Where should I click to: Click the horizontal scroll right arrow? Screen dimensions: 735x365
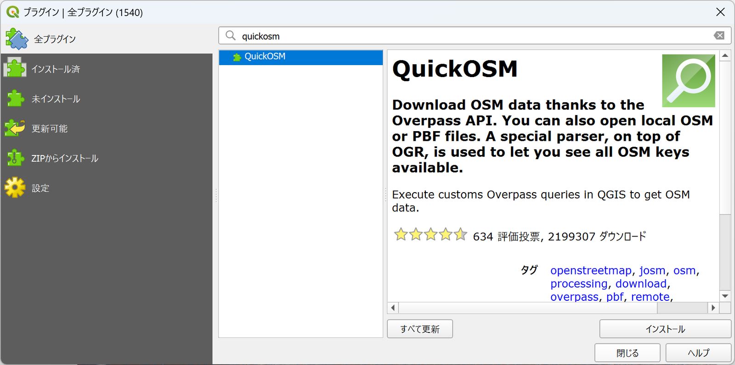(713, 308)
